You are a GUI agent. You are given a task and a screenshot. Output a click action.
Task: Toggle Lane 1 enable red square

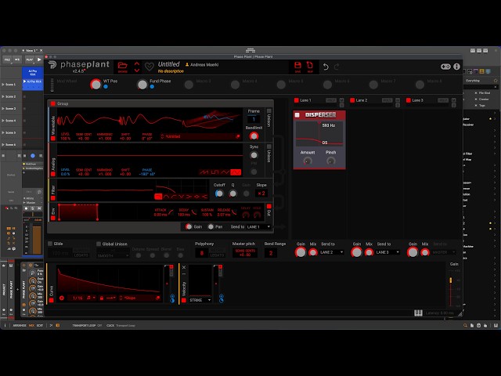point(296,100)
